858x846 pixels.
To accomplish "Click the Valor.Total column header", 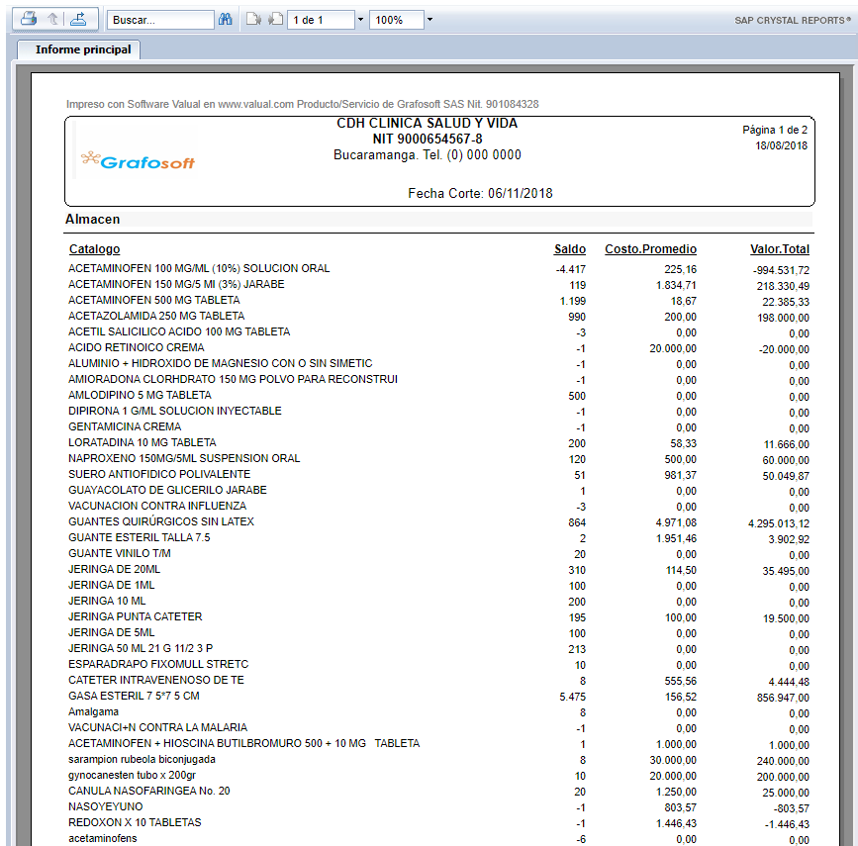I will point(779,249).
